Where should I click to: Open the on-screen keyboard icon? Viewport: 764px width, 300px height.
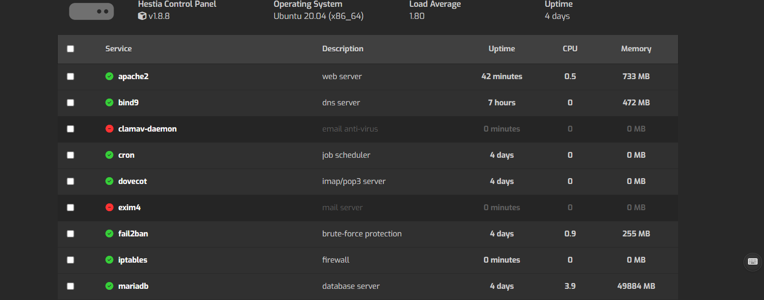click(753, 262)
